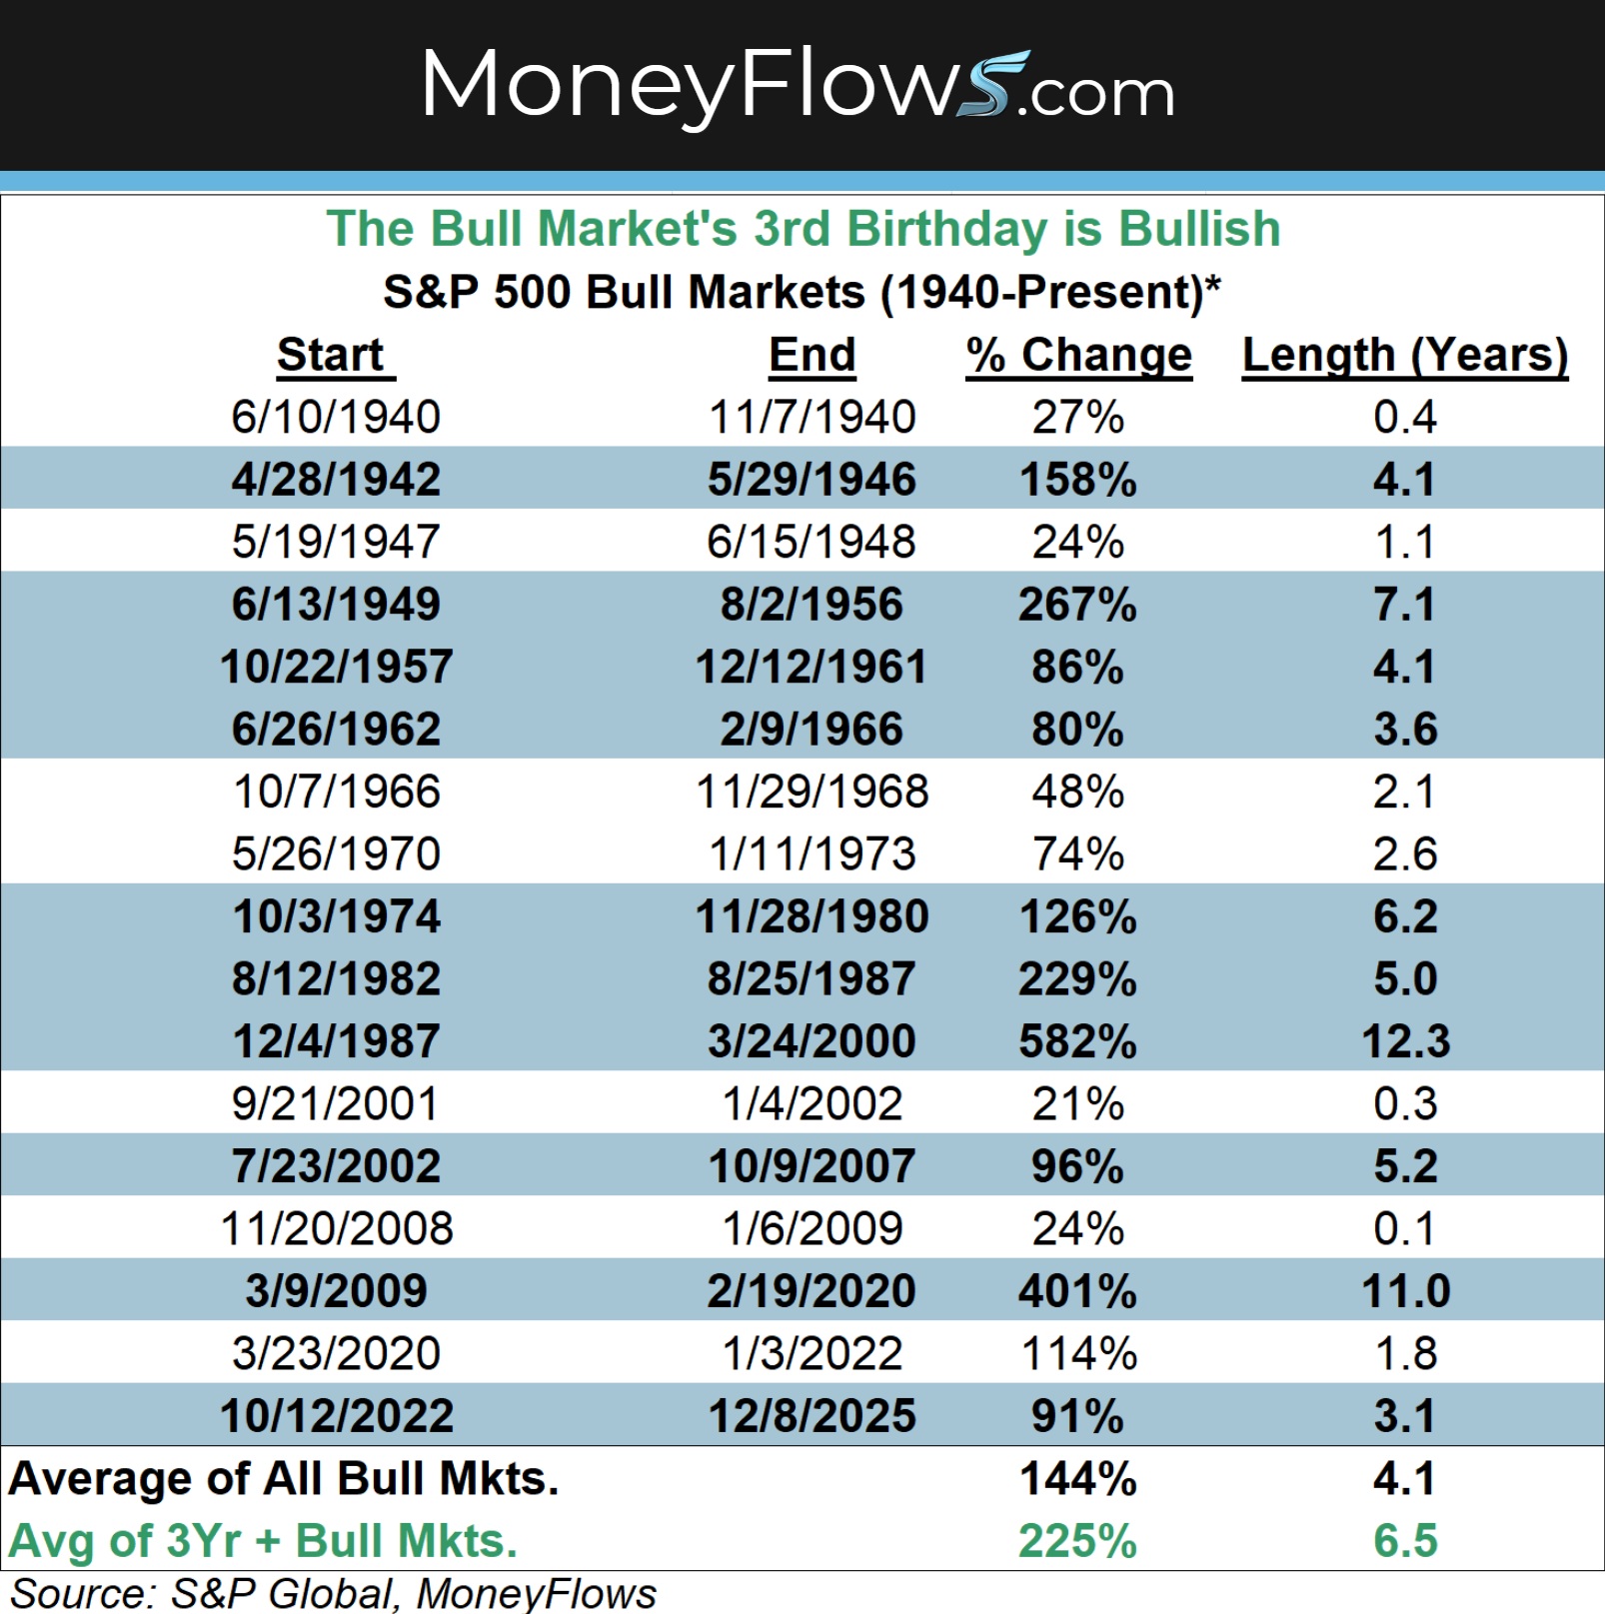
Task: Select the 12/8/2025 end date cell
Action: click(811, 1415)
